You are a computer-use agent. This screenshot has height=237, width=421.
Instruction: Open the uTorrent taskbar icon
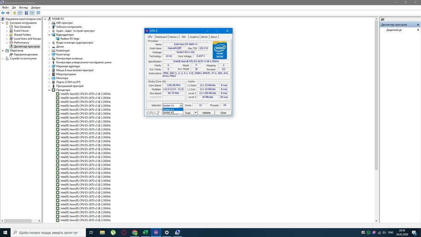[x=113, y=232]
